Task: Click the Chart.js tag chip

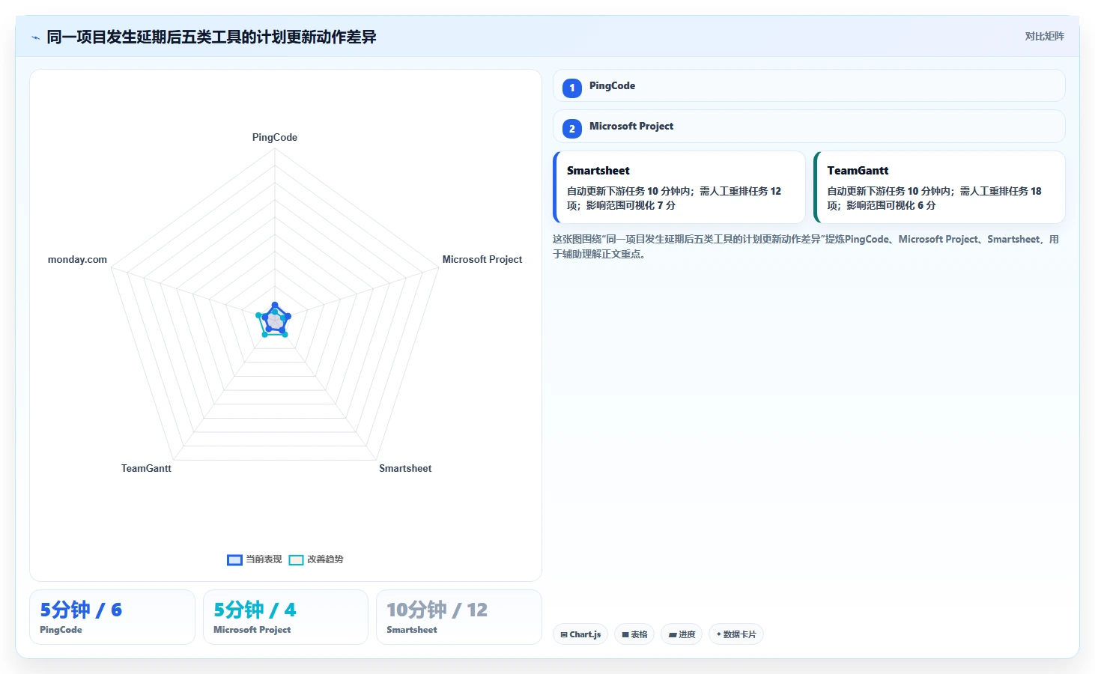Action: coord(580,634)
